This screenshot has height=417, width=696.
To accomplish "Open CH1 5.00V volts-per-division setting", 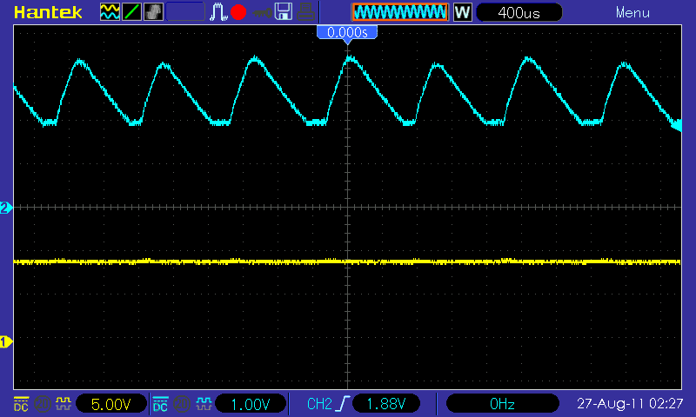I will coord(111,404).
